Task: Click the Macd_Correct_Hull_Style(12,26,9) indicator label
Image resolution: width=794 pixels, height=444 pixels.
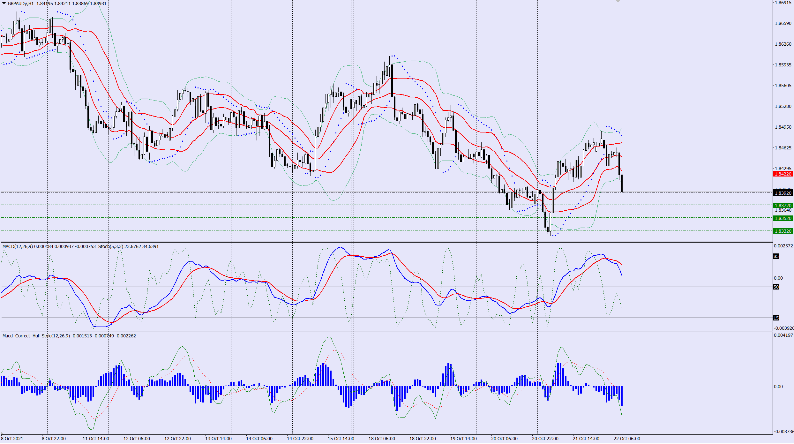Action: click(36, 336)
